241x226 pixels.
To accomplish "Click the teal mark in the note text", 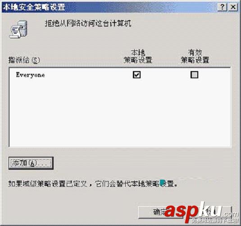I will click(x=162, y=183).
